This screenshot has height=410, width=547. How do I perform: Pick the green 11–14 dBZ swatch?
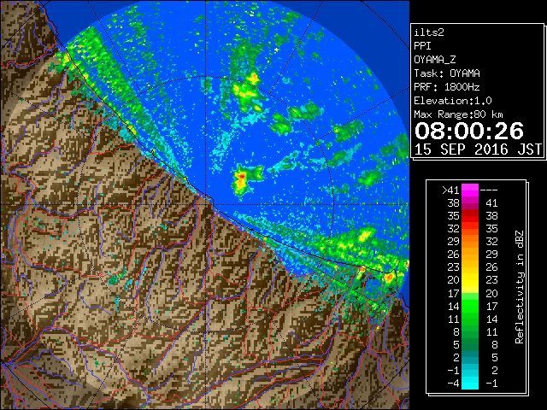click(x=470, y=319)
